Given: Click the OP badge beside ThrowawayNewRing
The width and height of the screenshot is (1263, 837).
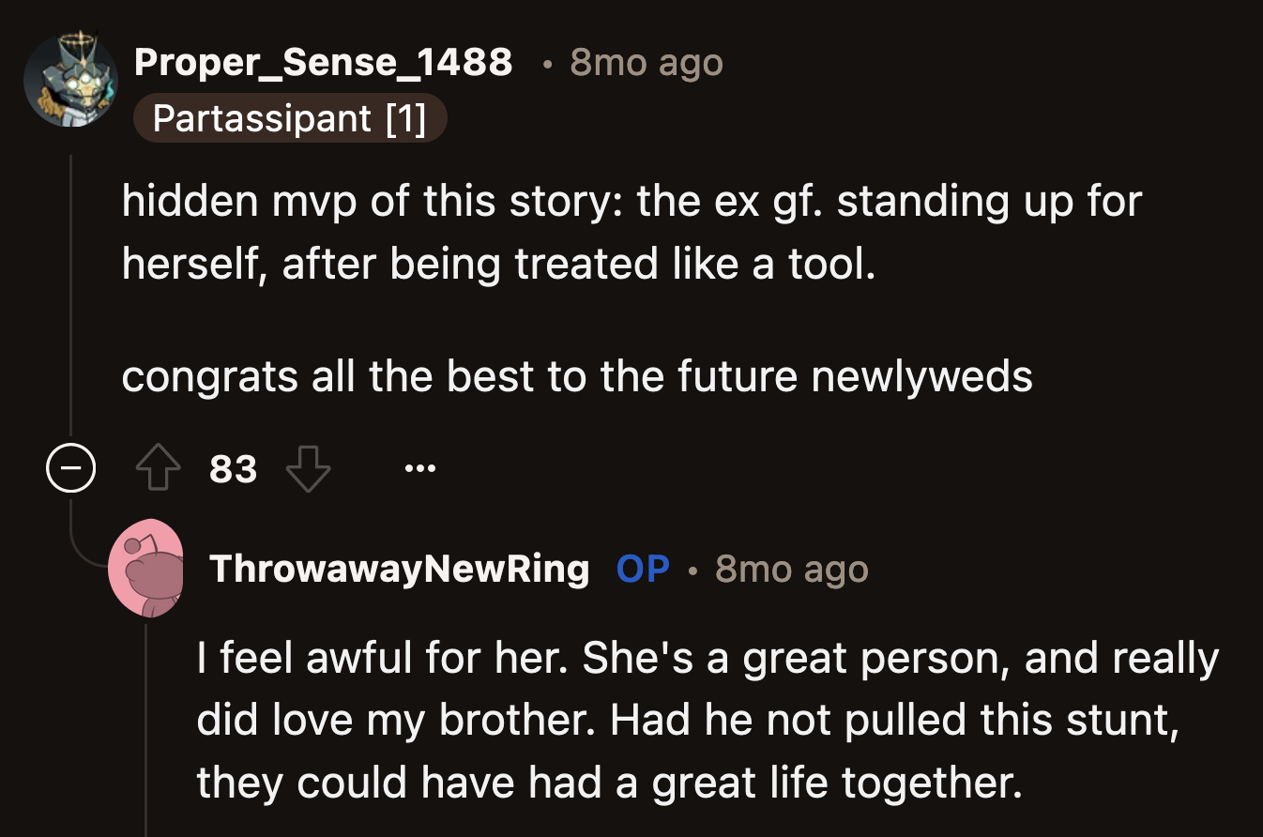Looking at the screenshot, I should [643, 569].
